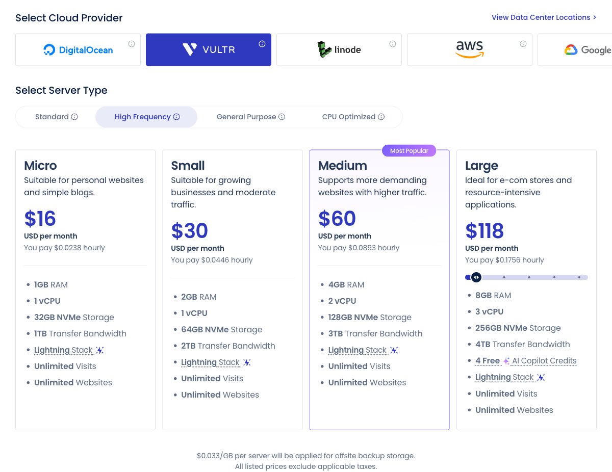Click the Large plan slider handle
The image size is (612, 472).
pos(476,277)
